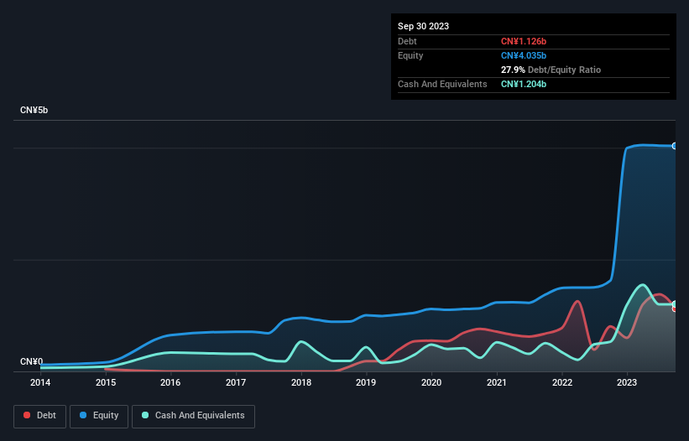Image resolution: width=689 pixels, height=441 pixels.
Task: Click the 2014 x-axis label
Action: pyautogui.click(x=40, y=382)
